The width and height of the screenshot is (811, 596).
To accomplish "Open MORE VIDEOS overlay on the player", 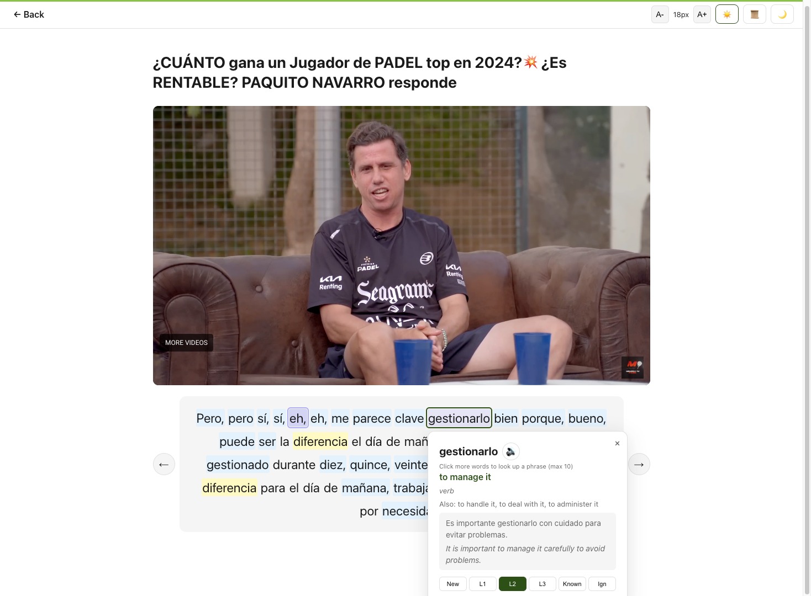I will (186, 343).
